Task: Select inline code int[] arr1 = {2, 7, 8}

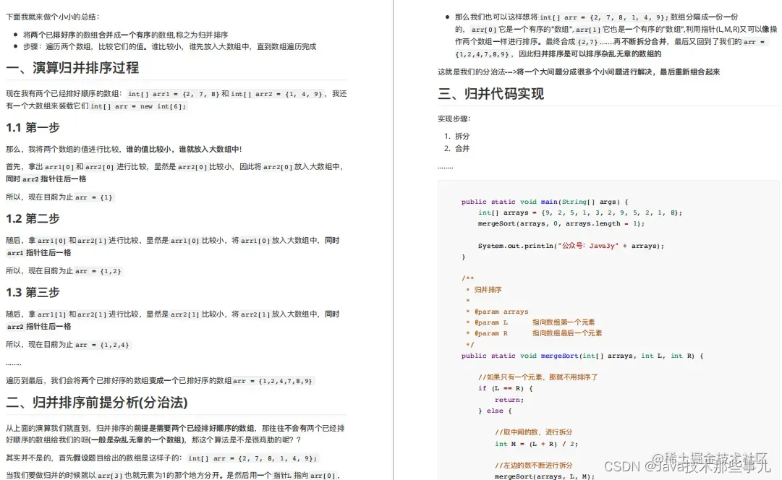Action: (173, 94)
